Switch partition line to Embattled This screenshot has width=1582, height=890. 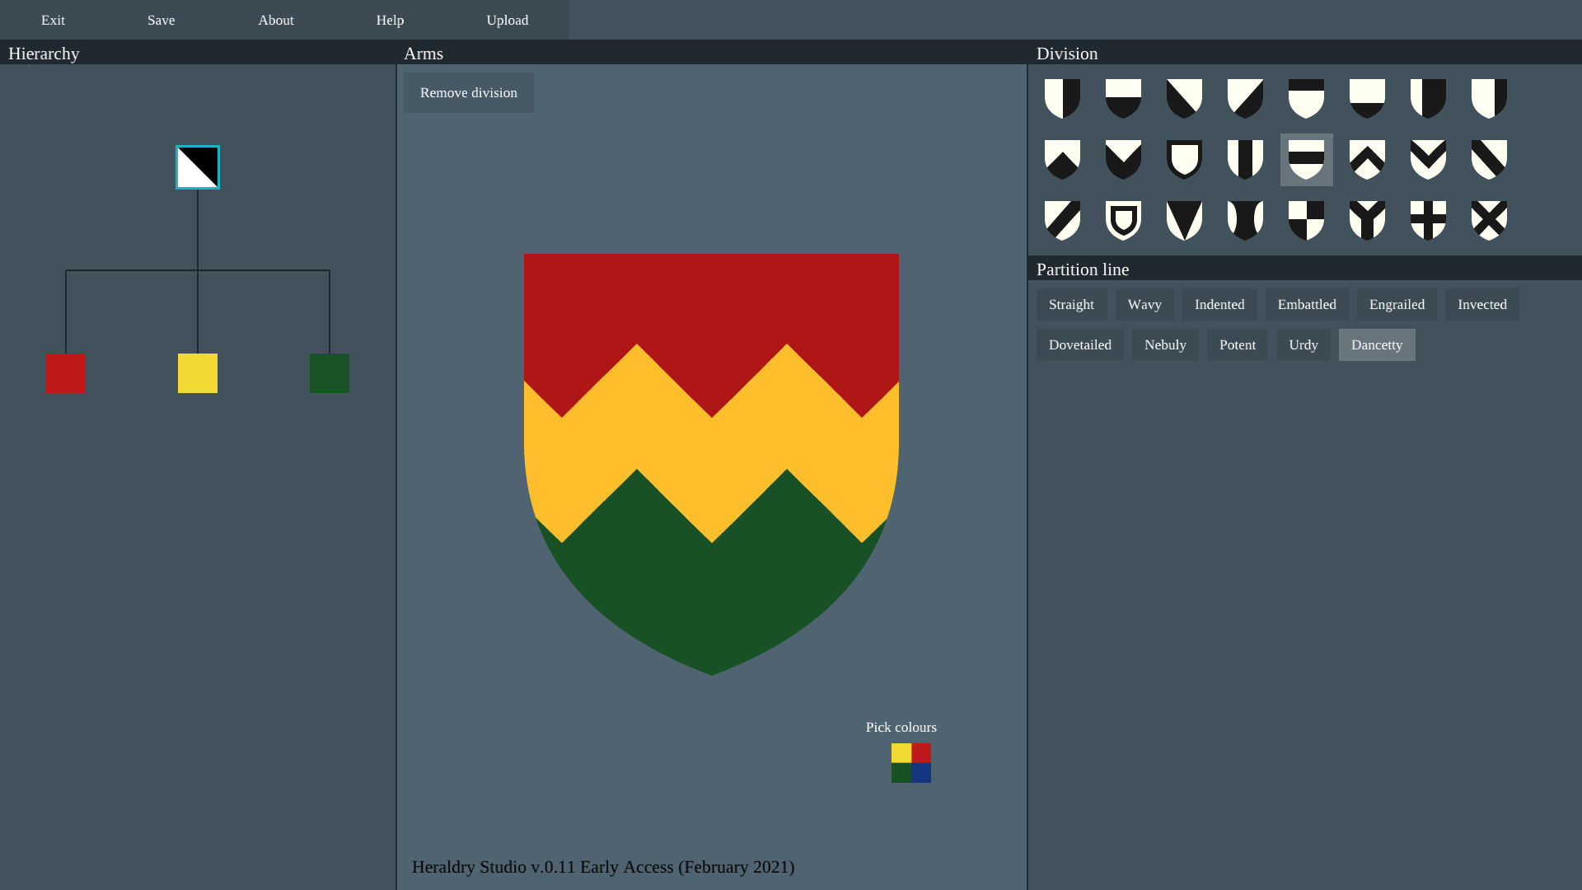point(1307,305)
